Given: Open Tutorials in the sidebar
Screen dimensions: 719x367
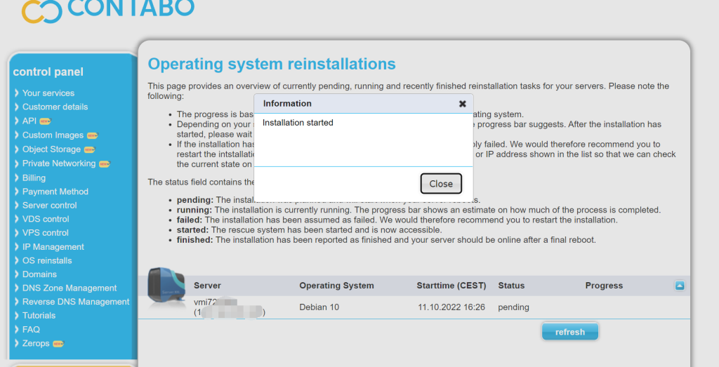Looking at the screenshot, I should coord(39,316).
